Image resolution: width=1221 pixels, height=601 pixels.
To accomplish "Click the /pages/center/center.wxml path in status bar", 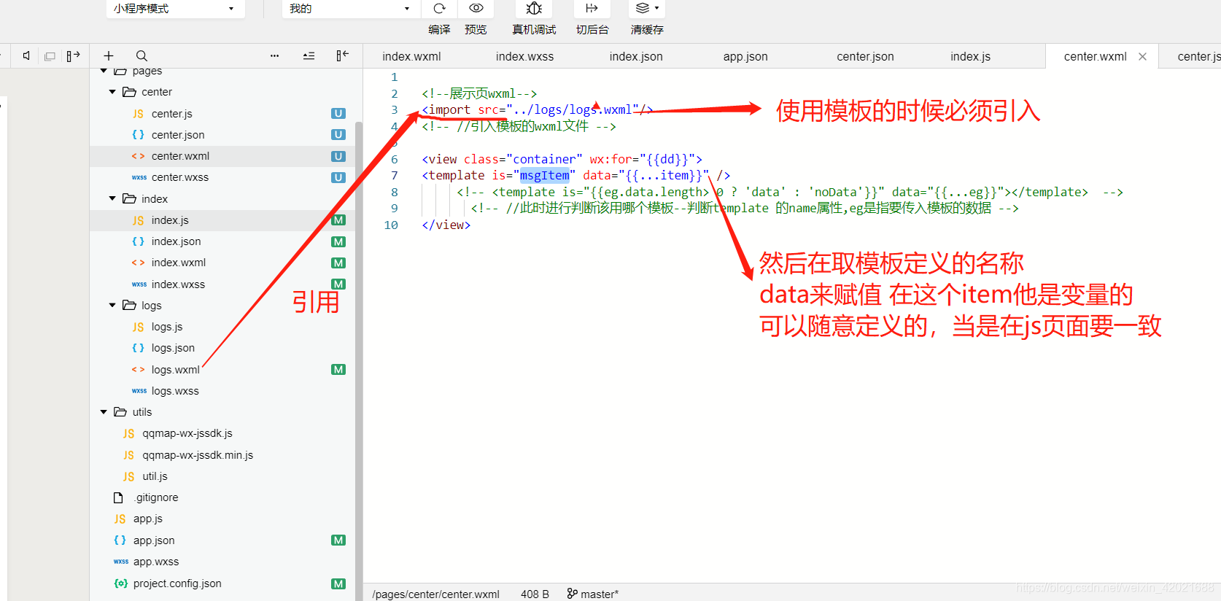I will pyautogui.click(x=435, y=594).
